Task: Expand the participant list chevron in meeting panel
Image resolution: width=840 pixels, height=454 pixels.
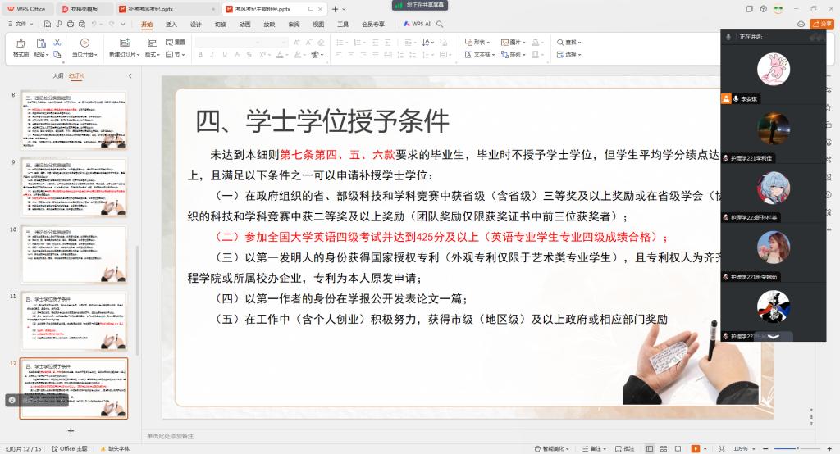Action: (x=773, y=336)
